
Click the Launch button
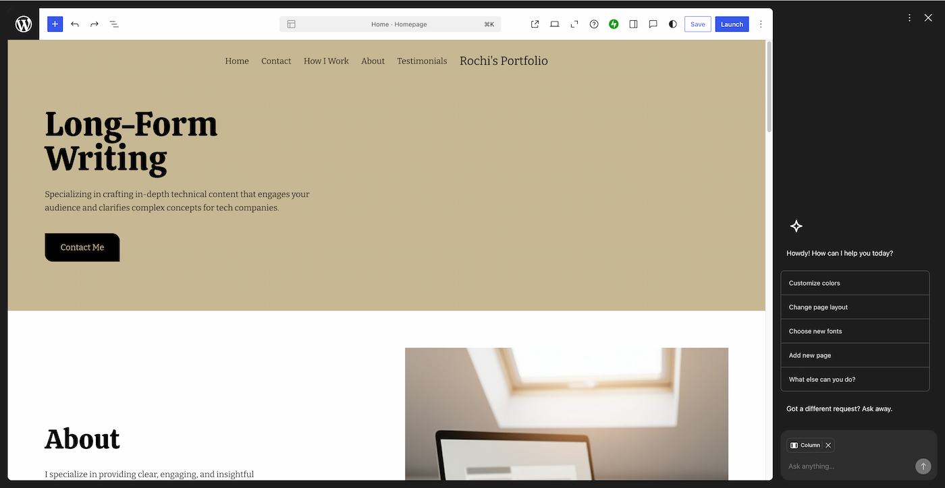point(732,24)
